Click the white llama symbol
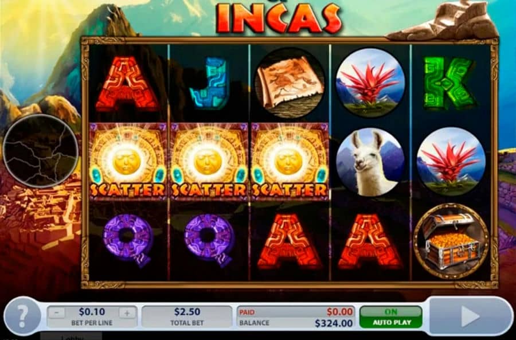 coord(370,162)
